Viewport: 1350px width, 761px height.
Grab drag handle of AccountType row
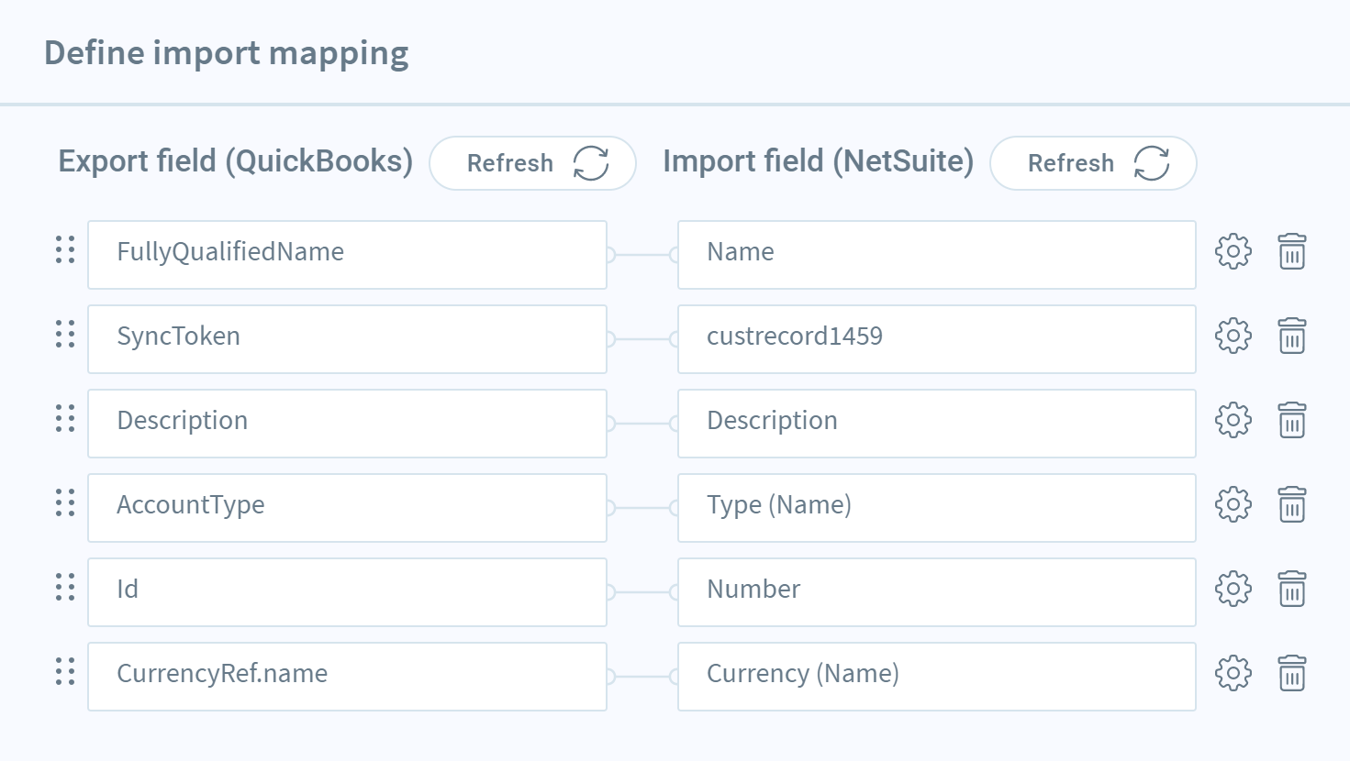click(65, 502)
